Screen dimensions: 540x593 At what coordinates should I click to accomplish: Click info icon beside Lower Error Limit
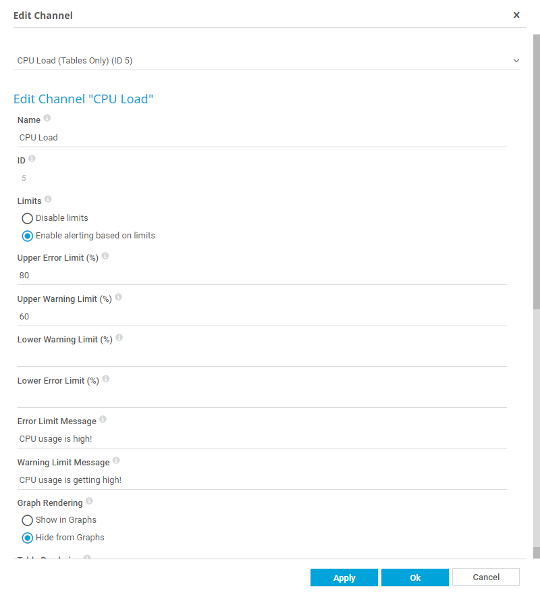pyautogui.click(x=106, y=379)
